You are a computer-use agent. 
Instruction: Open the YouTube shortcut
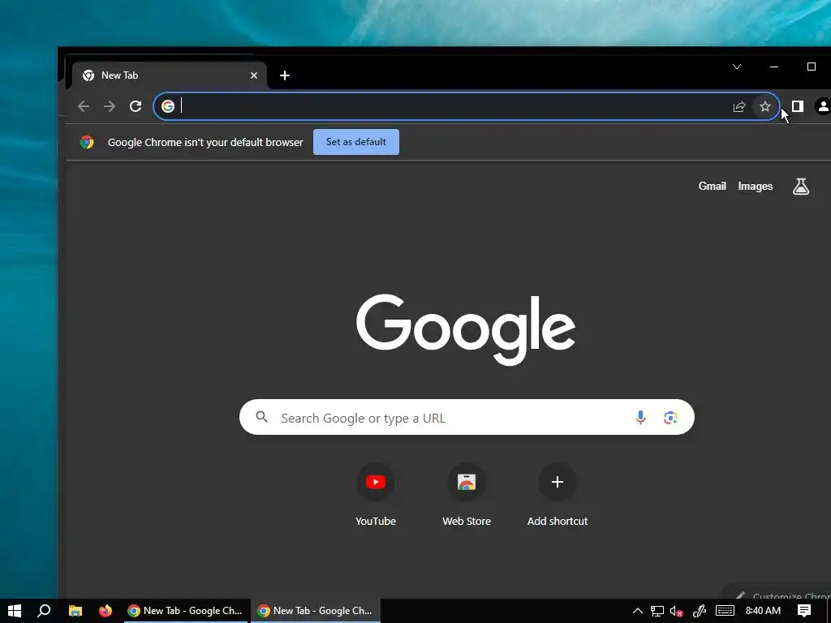tap(375, 494)
